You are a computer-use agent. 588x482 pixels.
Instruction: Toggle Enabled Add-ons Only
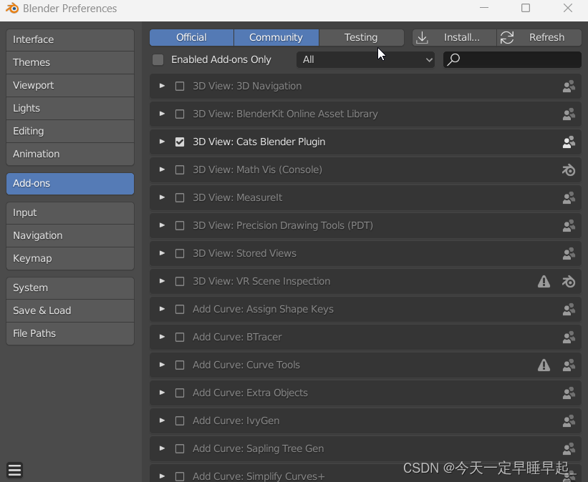pyautogui.click(x=158, y=60)
